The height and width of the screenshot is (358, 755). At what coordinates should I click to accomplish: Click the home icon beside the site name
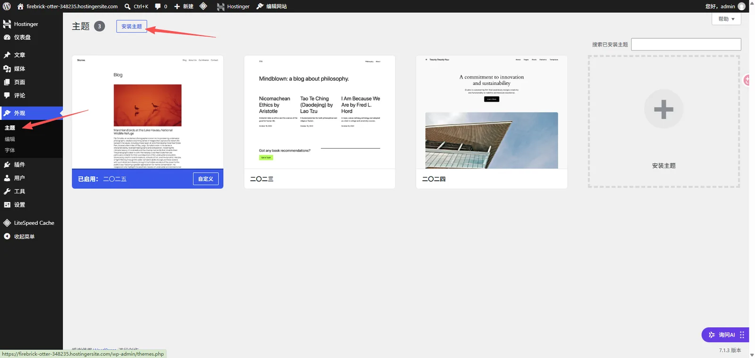coord(20,6)
